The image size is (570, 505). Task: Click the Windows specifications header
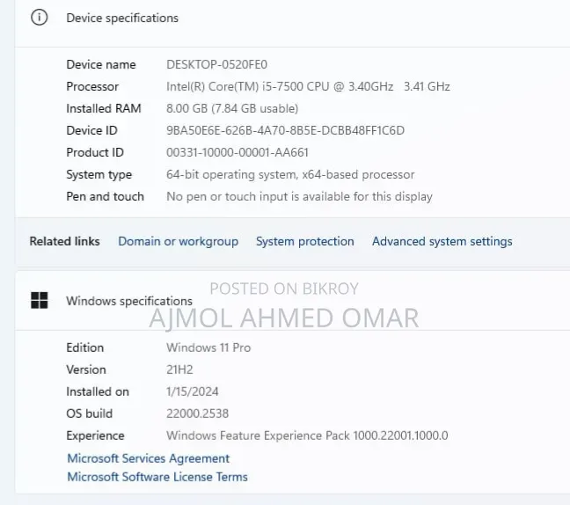point(129,301)
